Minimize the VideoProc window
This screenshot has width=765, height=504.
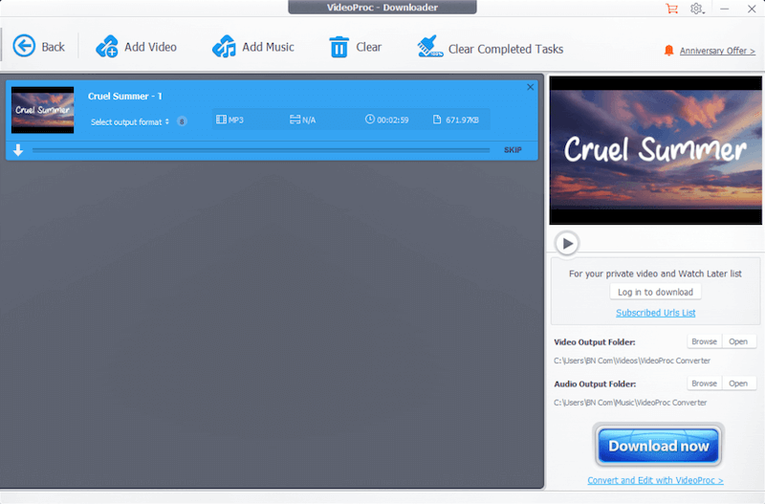tap(725, 9)
